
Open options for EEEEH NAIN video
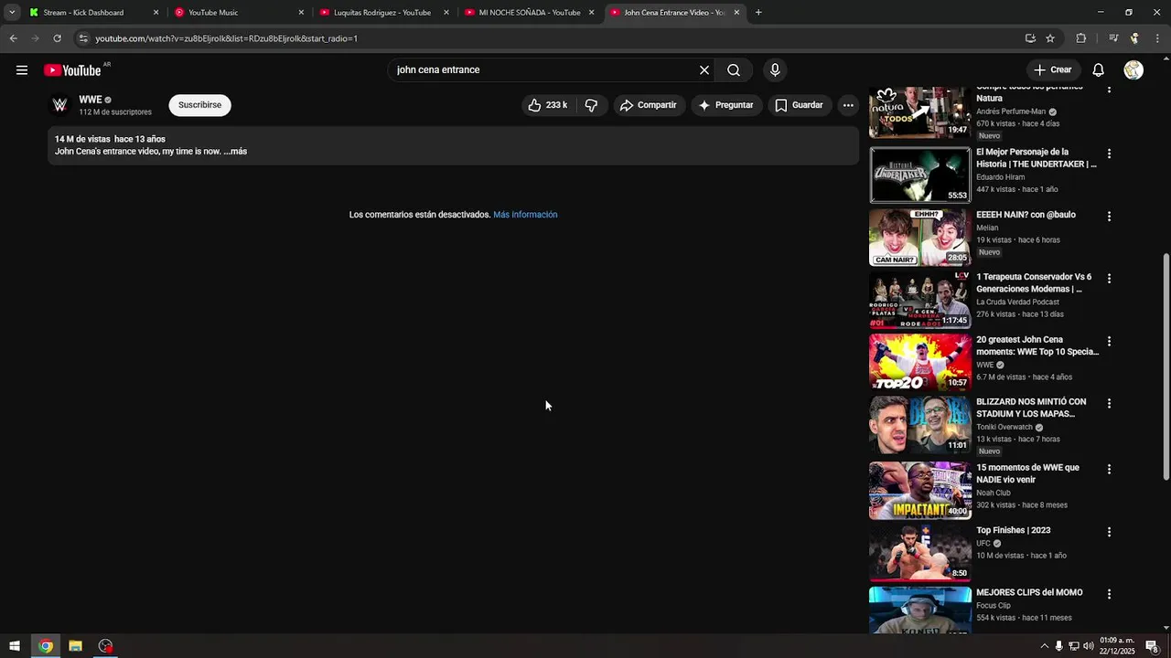[1109, 217]
